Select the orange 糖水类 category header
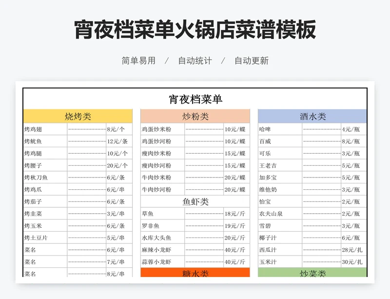The height and width of the screenshot is (299, 390). [x=195, y=273]
